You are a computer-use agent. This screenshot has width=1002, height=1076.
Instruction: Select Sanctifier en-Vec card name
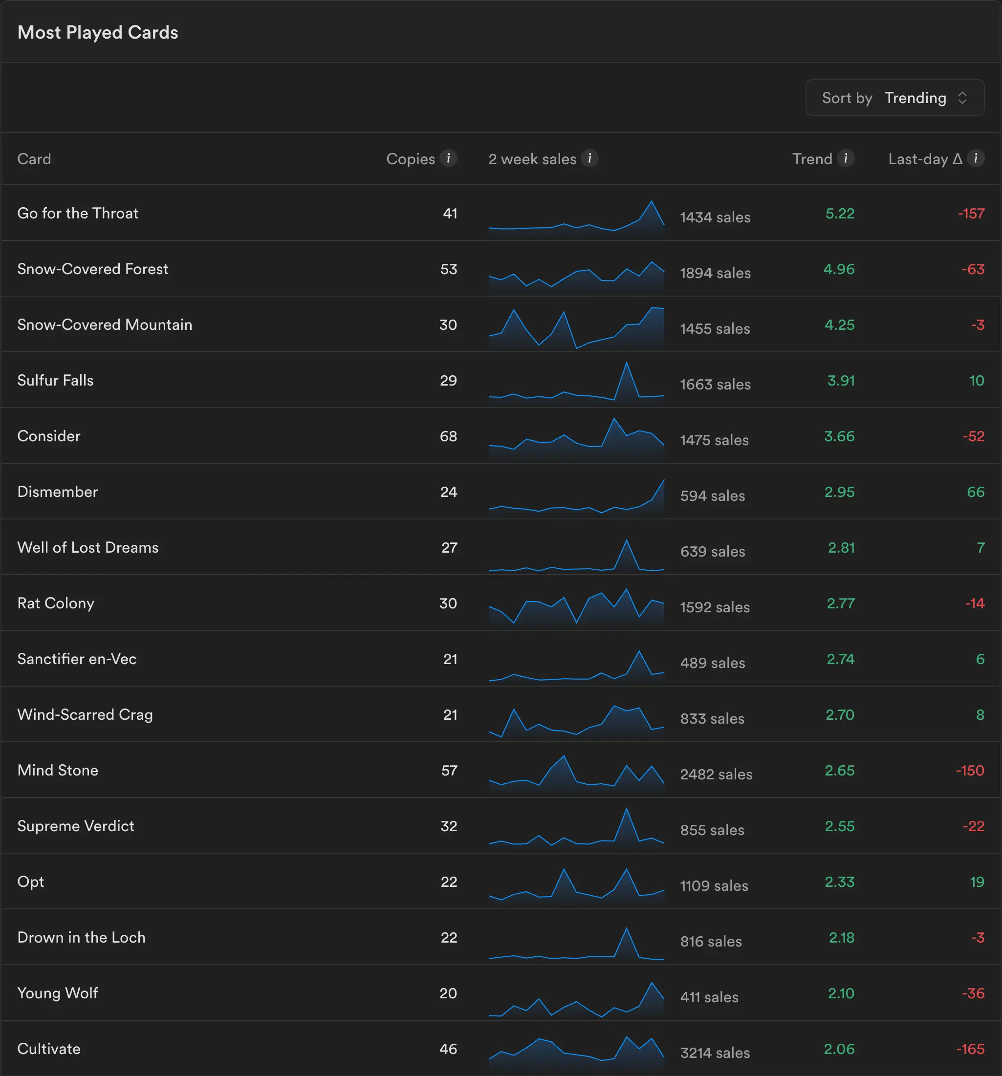(x=77, y=659)
